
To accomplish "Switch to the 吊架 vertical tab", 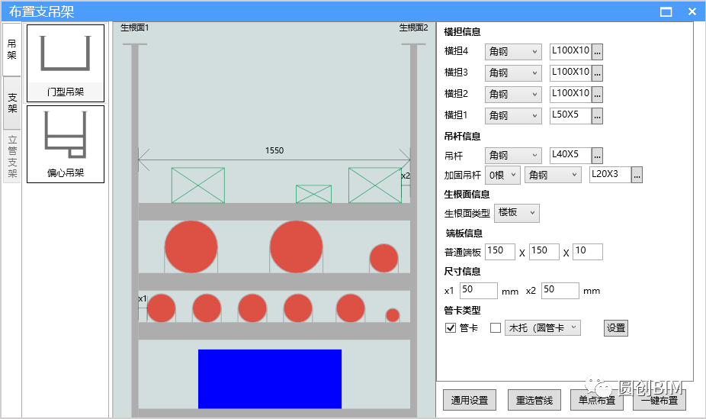I will [x=11, y=50].
